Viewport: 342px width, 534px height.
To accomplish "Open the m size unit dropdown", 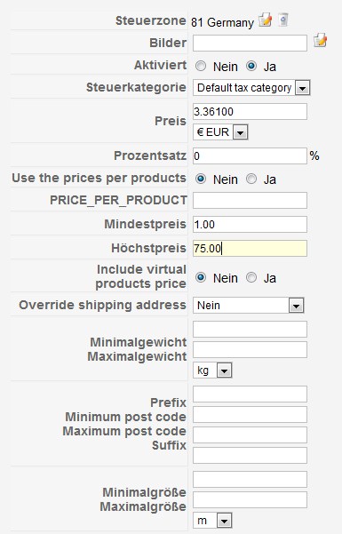I will 212,521.
